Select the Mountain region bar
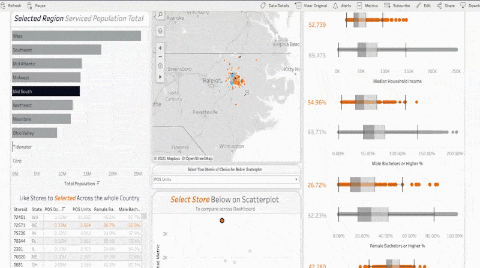The height and width of the screenshot is (268, 480). 41,119
